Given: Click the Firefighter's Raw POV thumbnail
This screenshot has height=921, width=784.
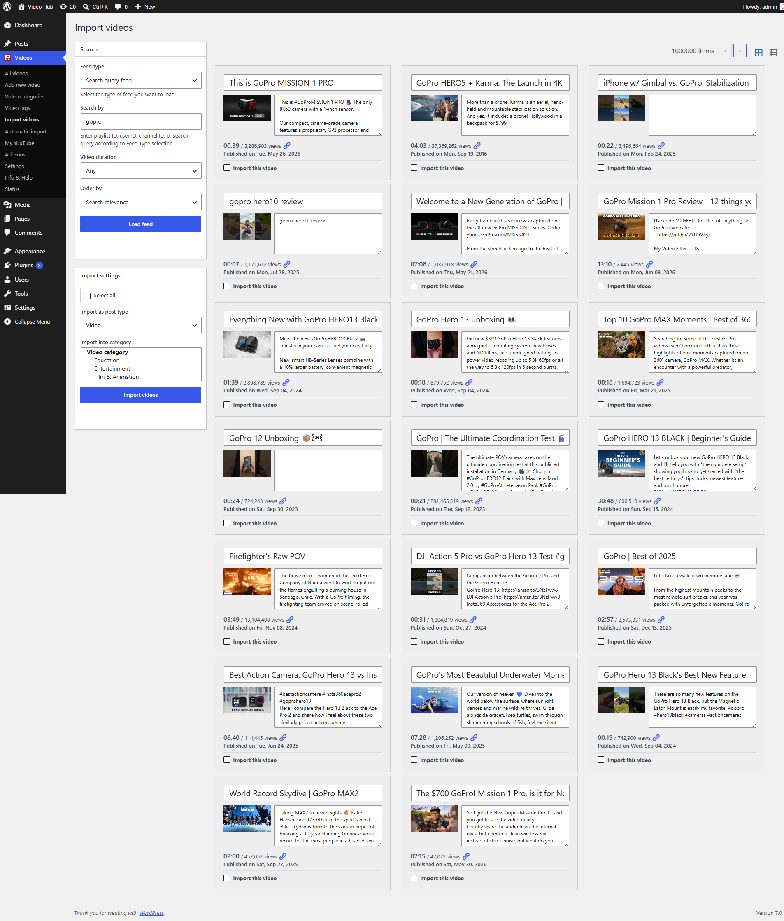Looking at the screenshot, I should 247,582.
